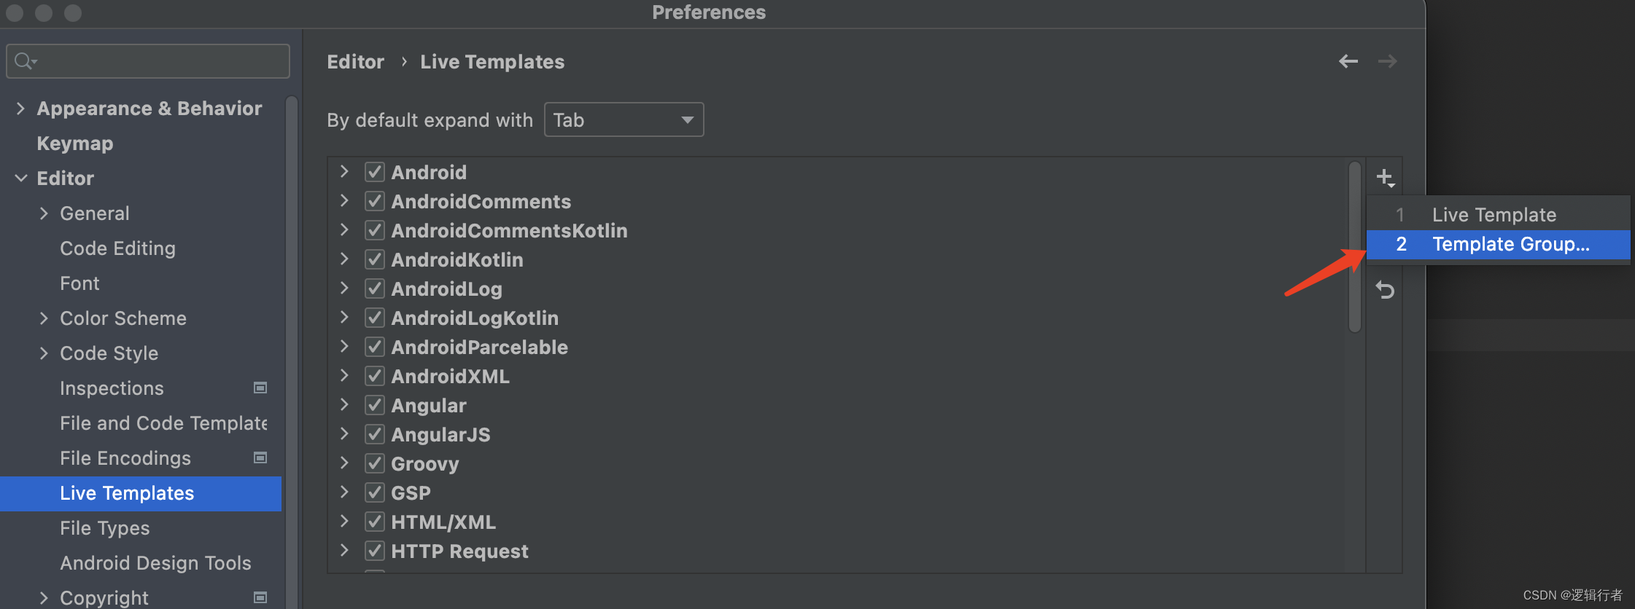Screen dimensions: 1635x609
Task: Click the template list vertical scrollbar
Action: pyautogui.click(x=1355, y=247)
